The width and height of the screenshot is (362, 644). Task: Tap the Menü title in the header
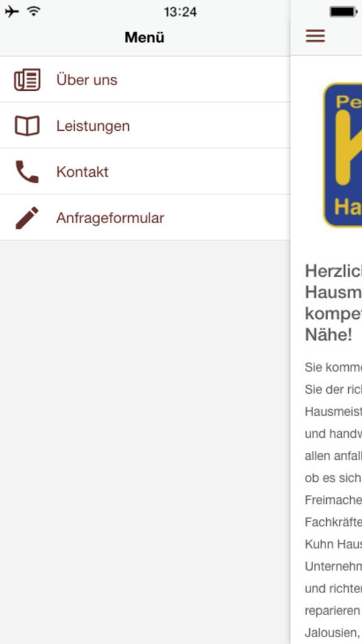(x=145, y=37)
